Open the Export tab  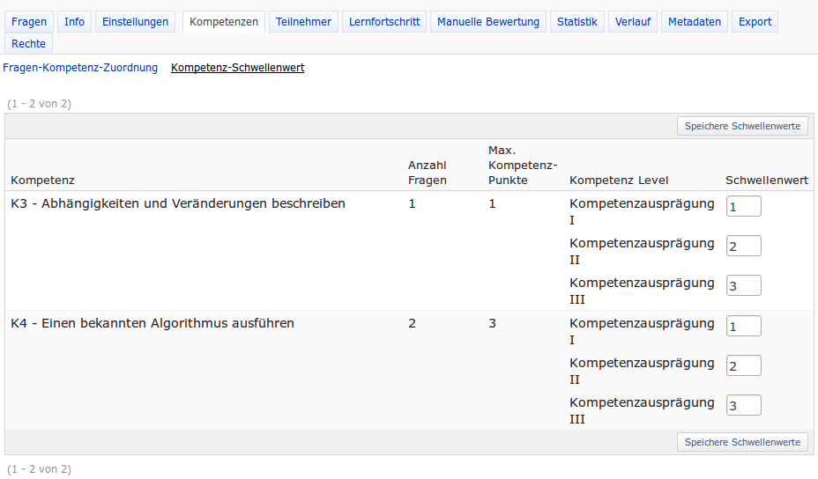pyautogui.click(x=755, y=22)
